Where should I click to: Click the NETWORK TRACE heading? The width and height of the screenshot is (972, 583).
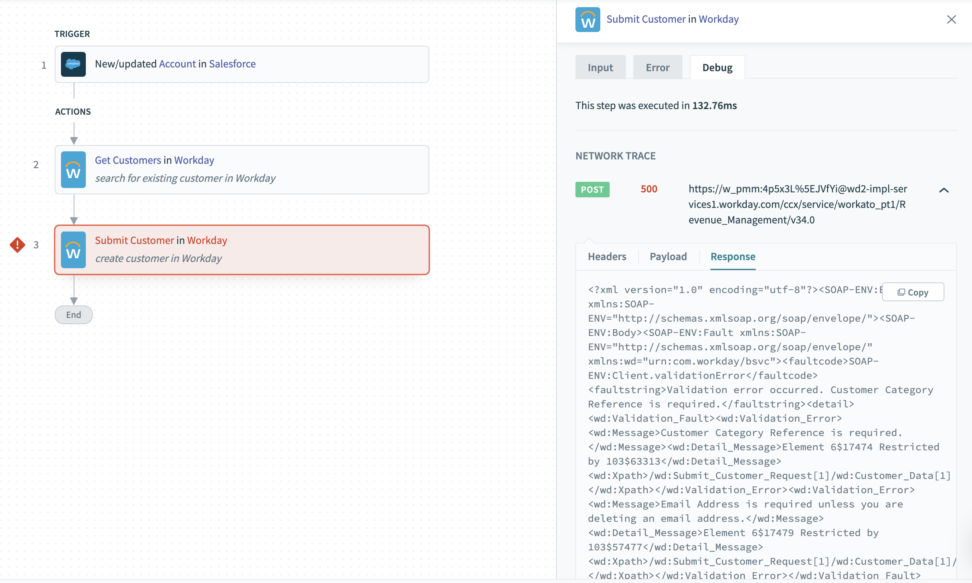pos(615,156)
